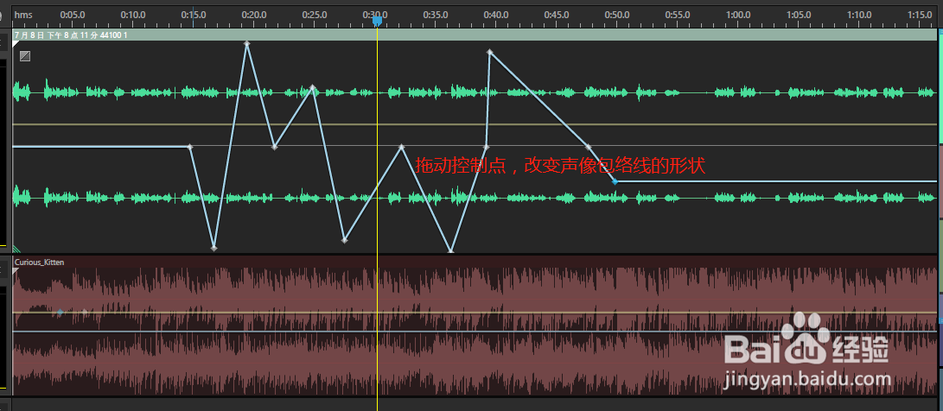Click ruler time 0:05.0

click(72, 15)
